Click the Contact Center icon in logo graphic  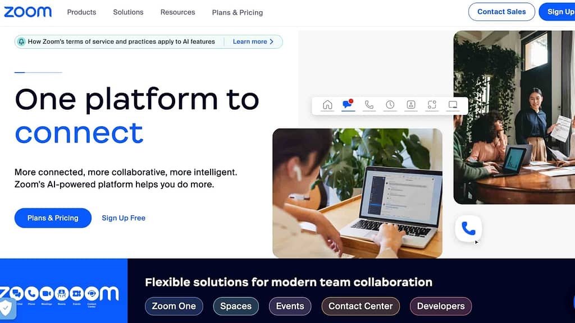pyautogui.click(x=92, y=293)
